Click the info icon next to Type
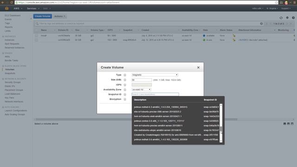 (125, 75)
